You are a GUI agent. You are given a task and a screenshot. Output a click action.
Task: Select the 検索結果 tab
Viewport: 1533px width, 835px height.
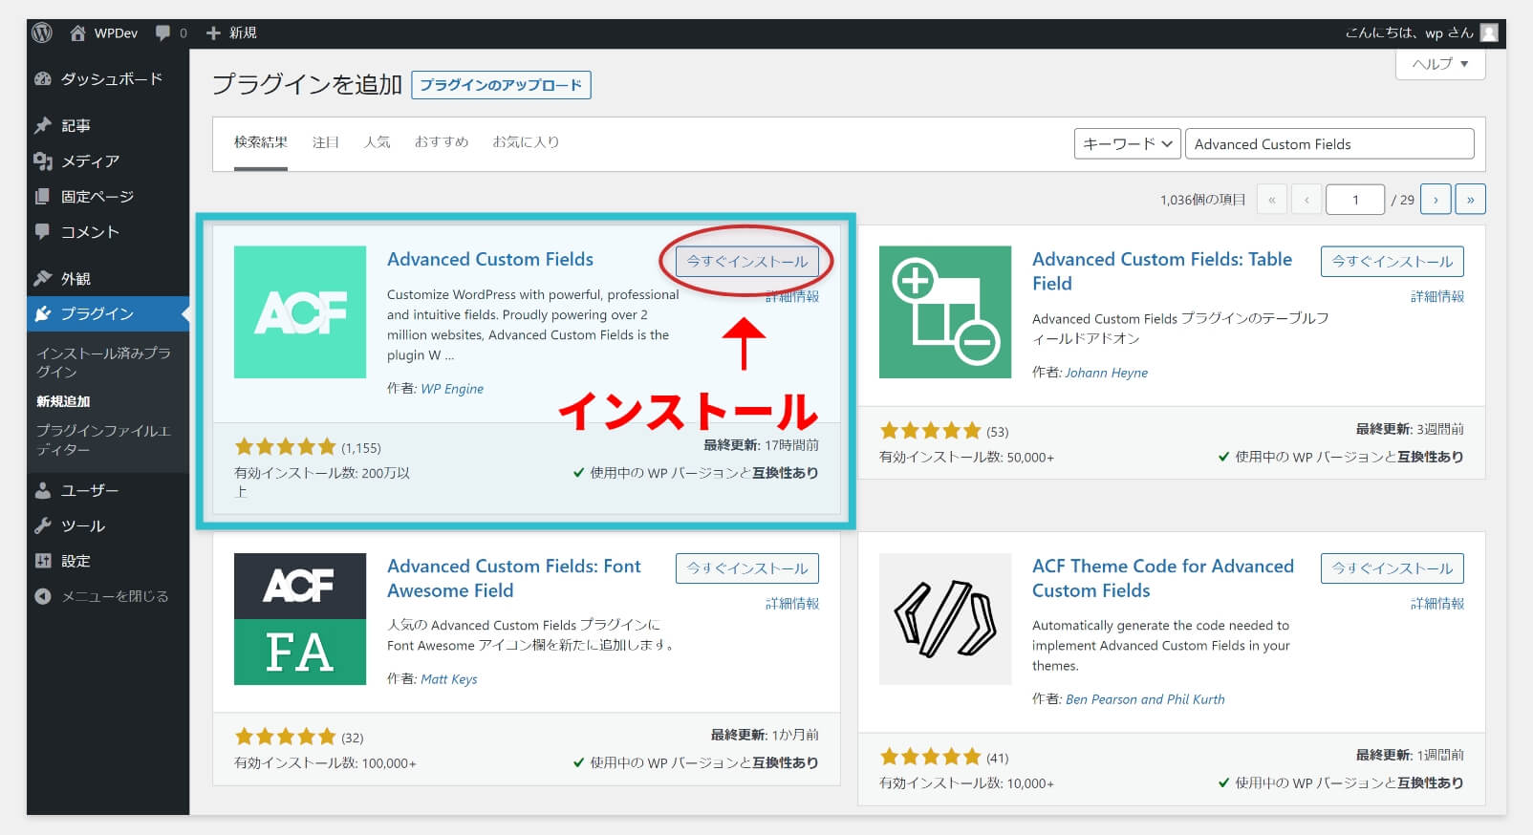261,141
